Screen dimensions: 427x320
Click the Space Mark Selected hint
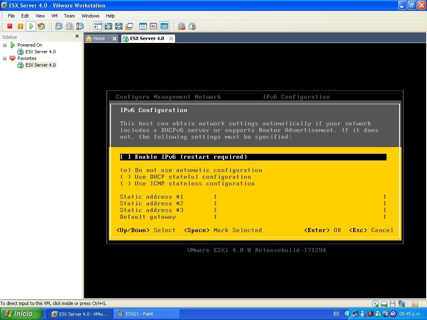[x=223, y=230]
